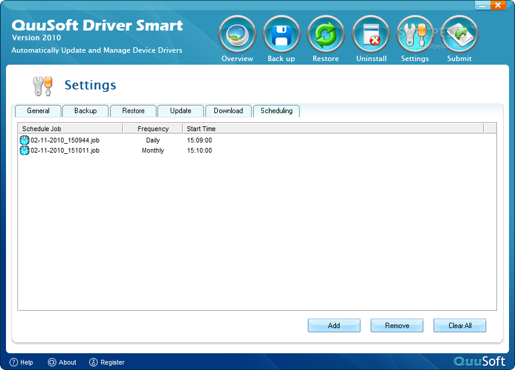Open the Settings tools icon in toolbar
This screenshot has width=515, height=370.
point(415,34)
